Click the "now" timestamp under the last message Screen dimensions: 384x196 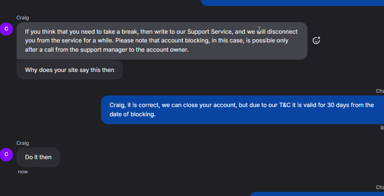click(x=23, y=172)
